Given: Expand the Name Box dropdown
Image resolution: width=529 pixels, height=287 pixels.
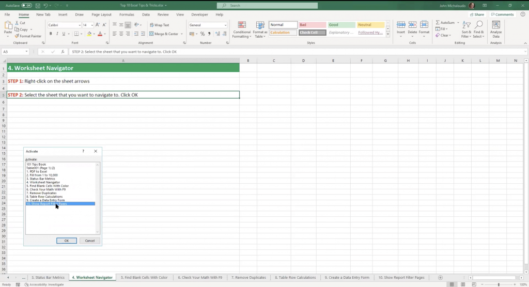Looking at the screenshot, I should [x=26, y=52].
